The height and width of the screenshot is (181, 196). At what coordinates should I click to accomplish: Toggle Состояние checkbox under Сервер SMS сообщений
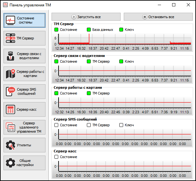pos(56,125)
